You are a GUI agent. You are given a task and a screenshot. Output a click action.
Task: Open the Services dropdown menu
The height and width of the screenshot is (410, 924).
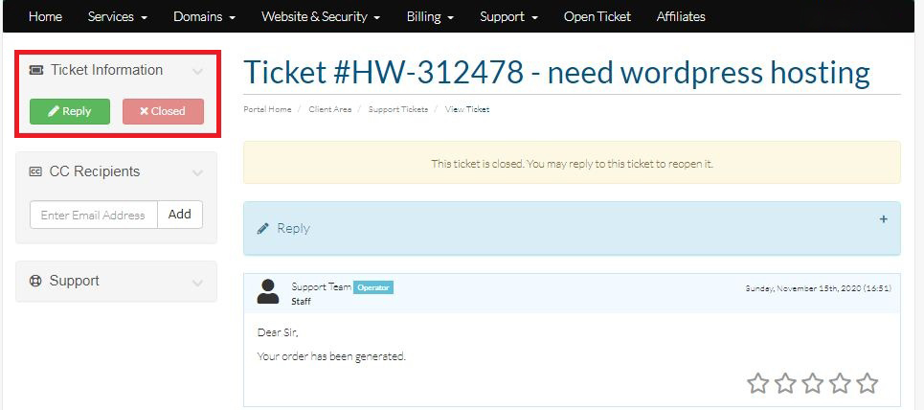[117, 16]
